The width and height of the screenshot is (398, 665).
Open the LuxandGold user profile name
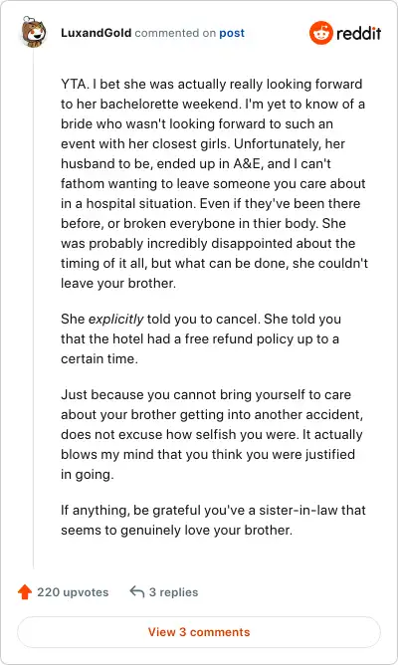(x=97, y=33)
